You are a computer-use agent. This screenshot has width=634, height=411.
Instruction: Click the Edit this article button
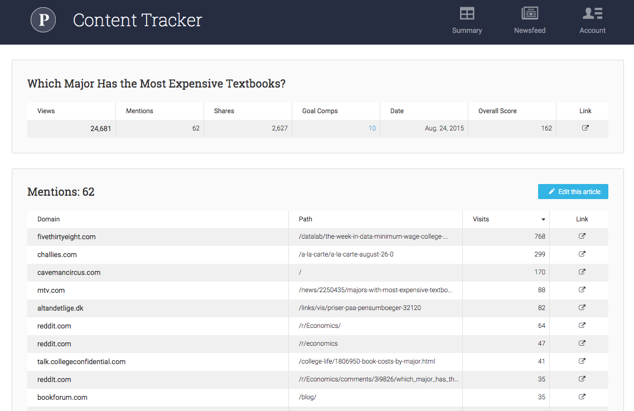tap(573, 191)
